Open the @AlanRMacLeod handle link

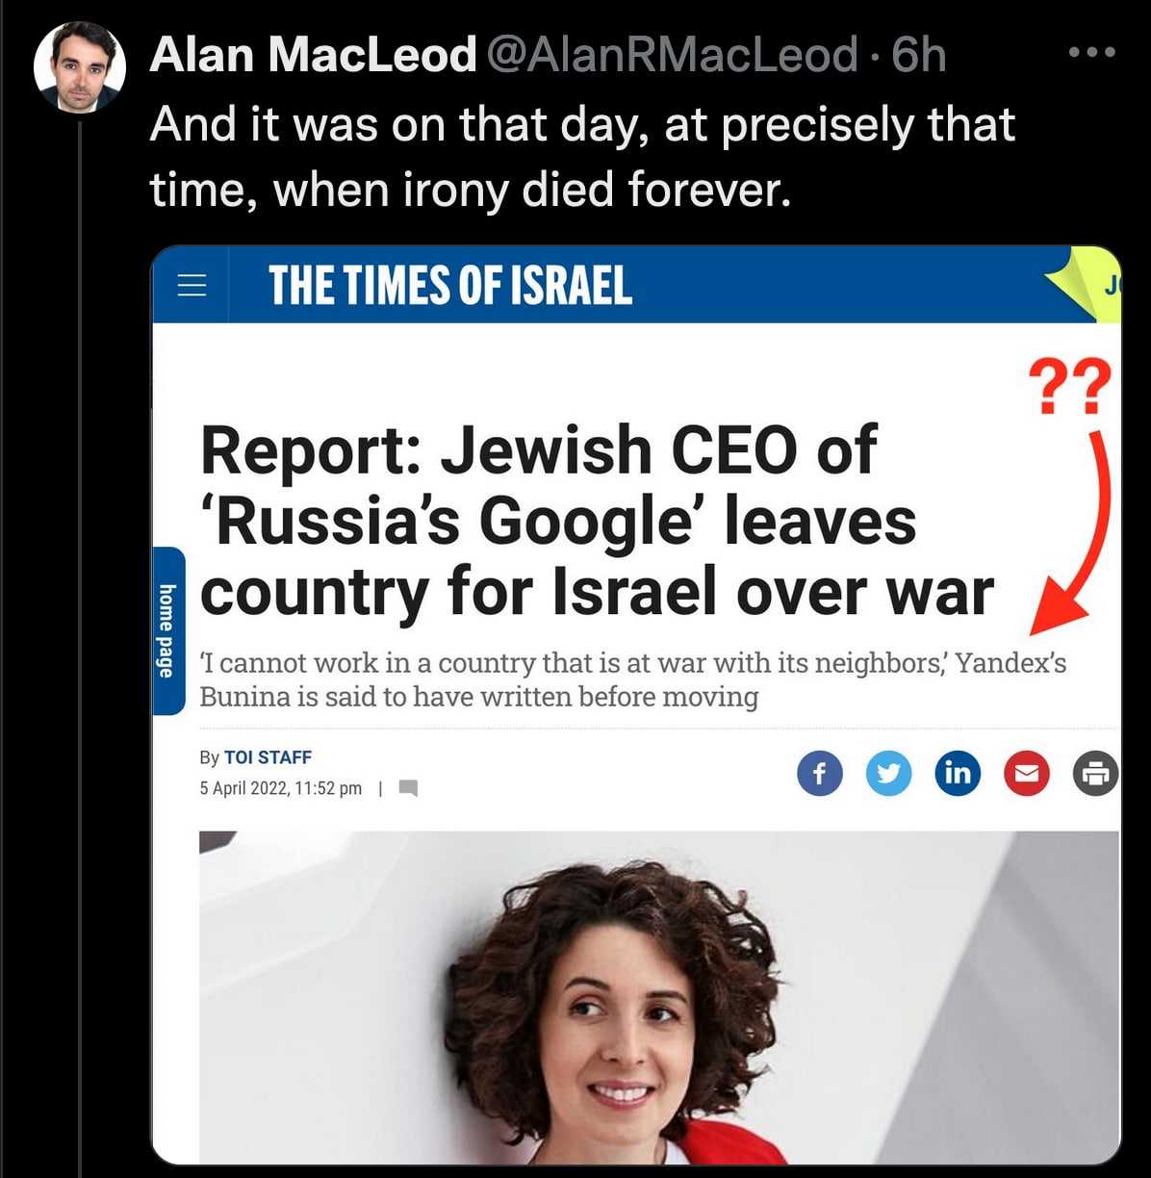coord(673,55)
